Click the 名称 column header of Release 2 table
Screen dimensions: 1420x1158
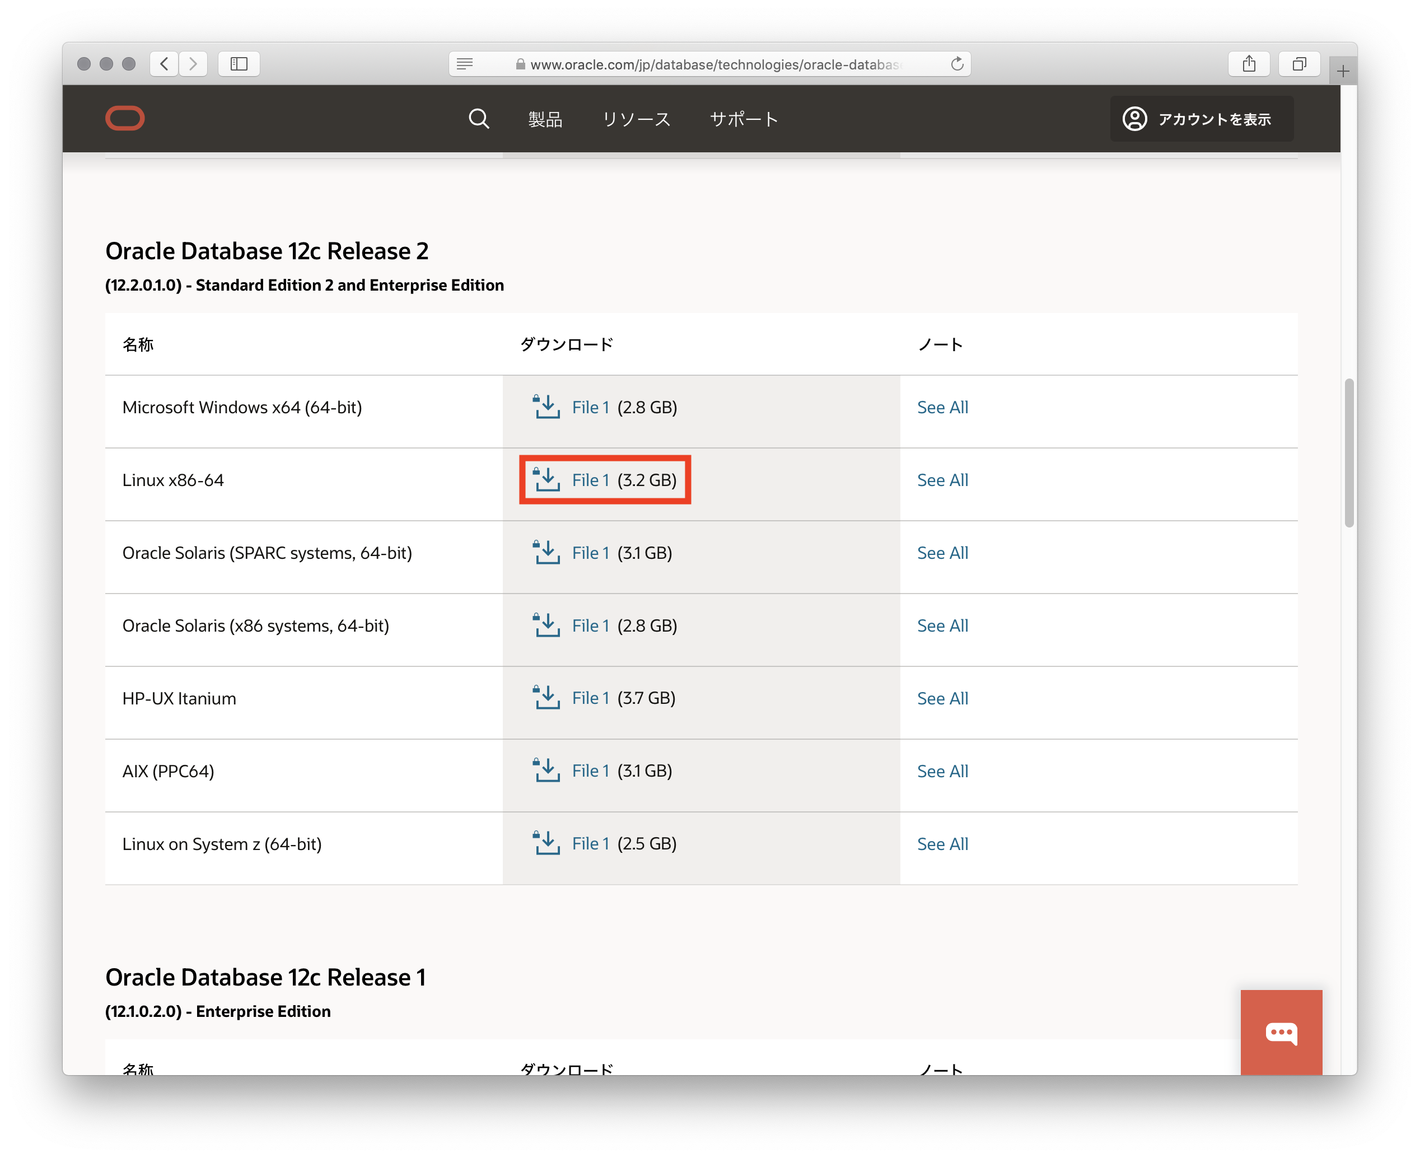click(x=137, y=344)
